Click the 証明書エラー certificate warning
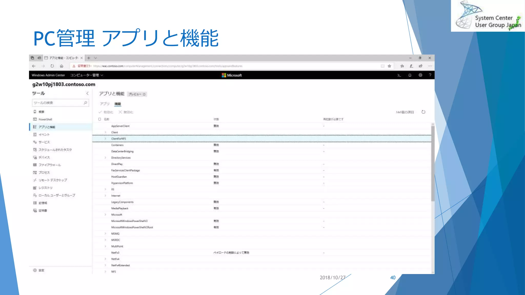The width and height of the screenshot is (525, 295). tap(82, 66)
